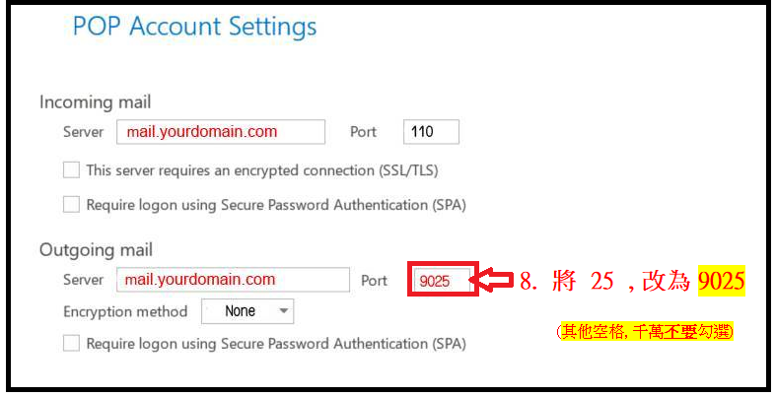Click the Incoming mail section heading

(x=95, y=101)
